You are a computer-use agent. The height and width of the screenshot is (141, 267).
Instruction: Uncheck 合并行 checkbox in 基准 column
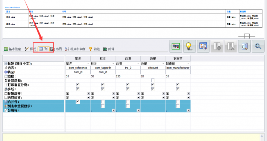(x=77, y=102)
